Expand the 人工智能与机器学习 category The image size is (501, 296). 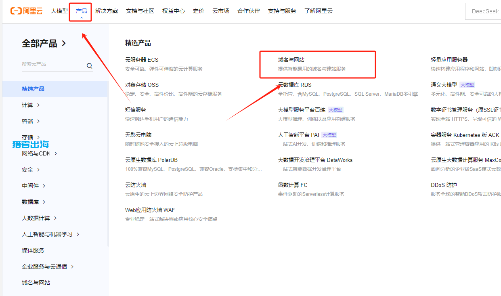tap(50, 234)
